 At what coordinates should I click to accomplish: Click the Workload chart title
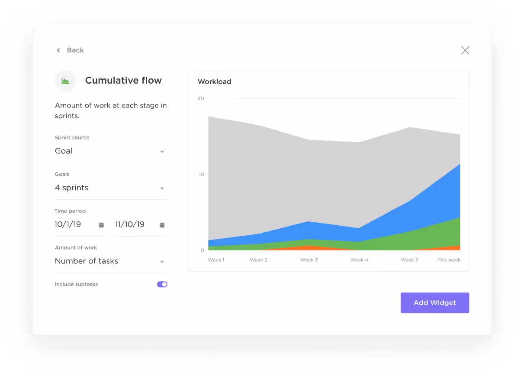pyautogui.click(x=215, y=81)
